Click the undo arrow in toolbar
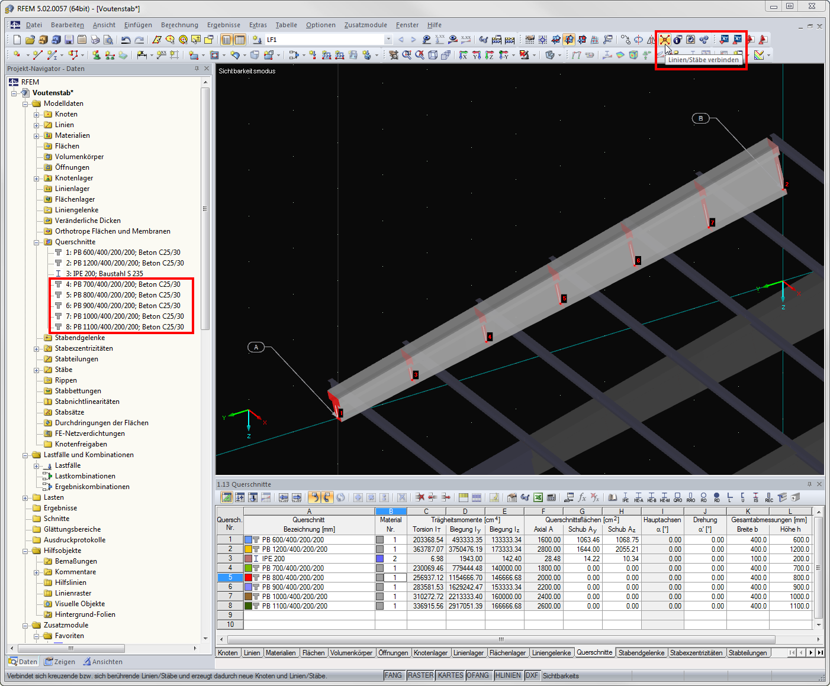 coord(126,40)
